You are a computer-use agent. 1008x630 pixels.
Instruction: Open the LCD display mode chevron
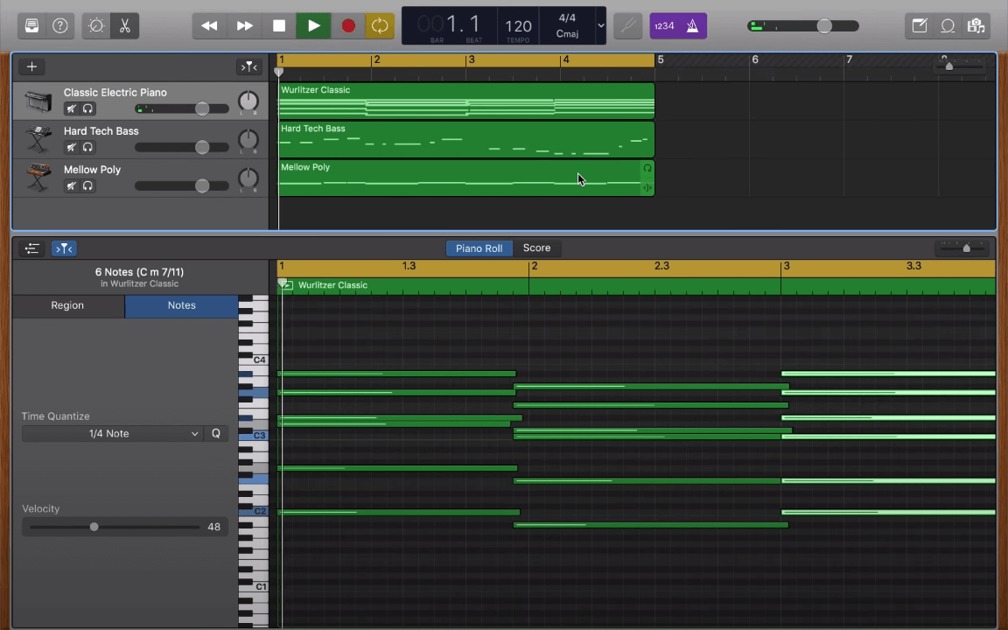tap(600, 26)
